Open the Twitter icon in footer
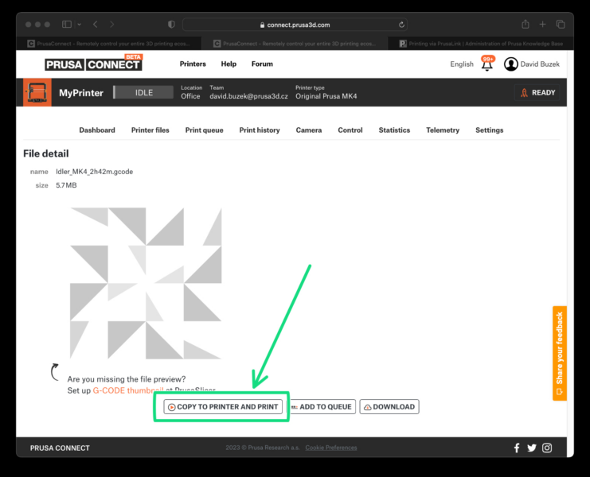 click(x=531, y=448)
